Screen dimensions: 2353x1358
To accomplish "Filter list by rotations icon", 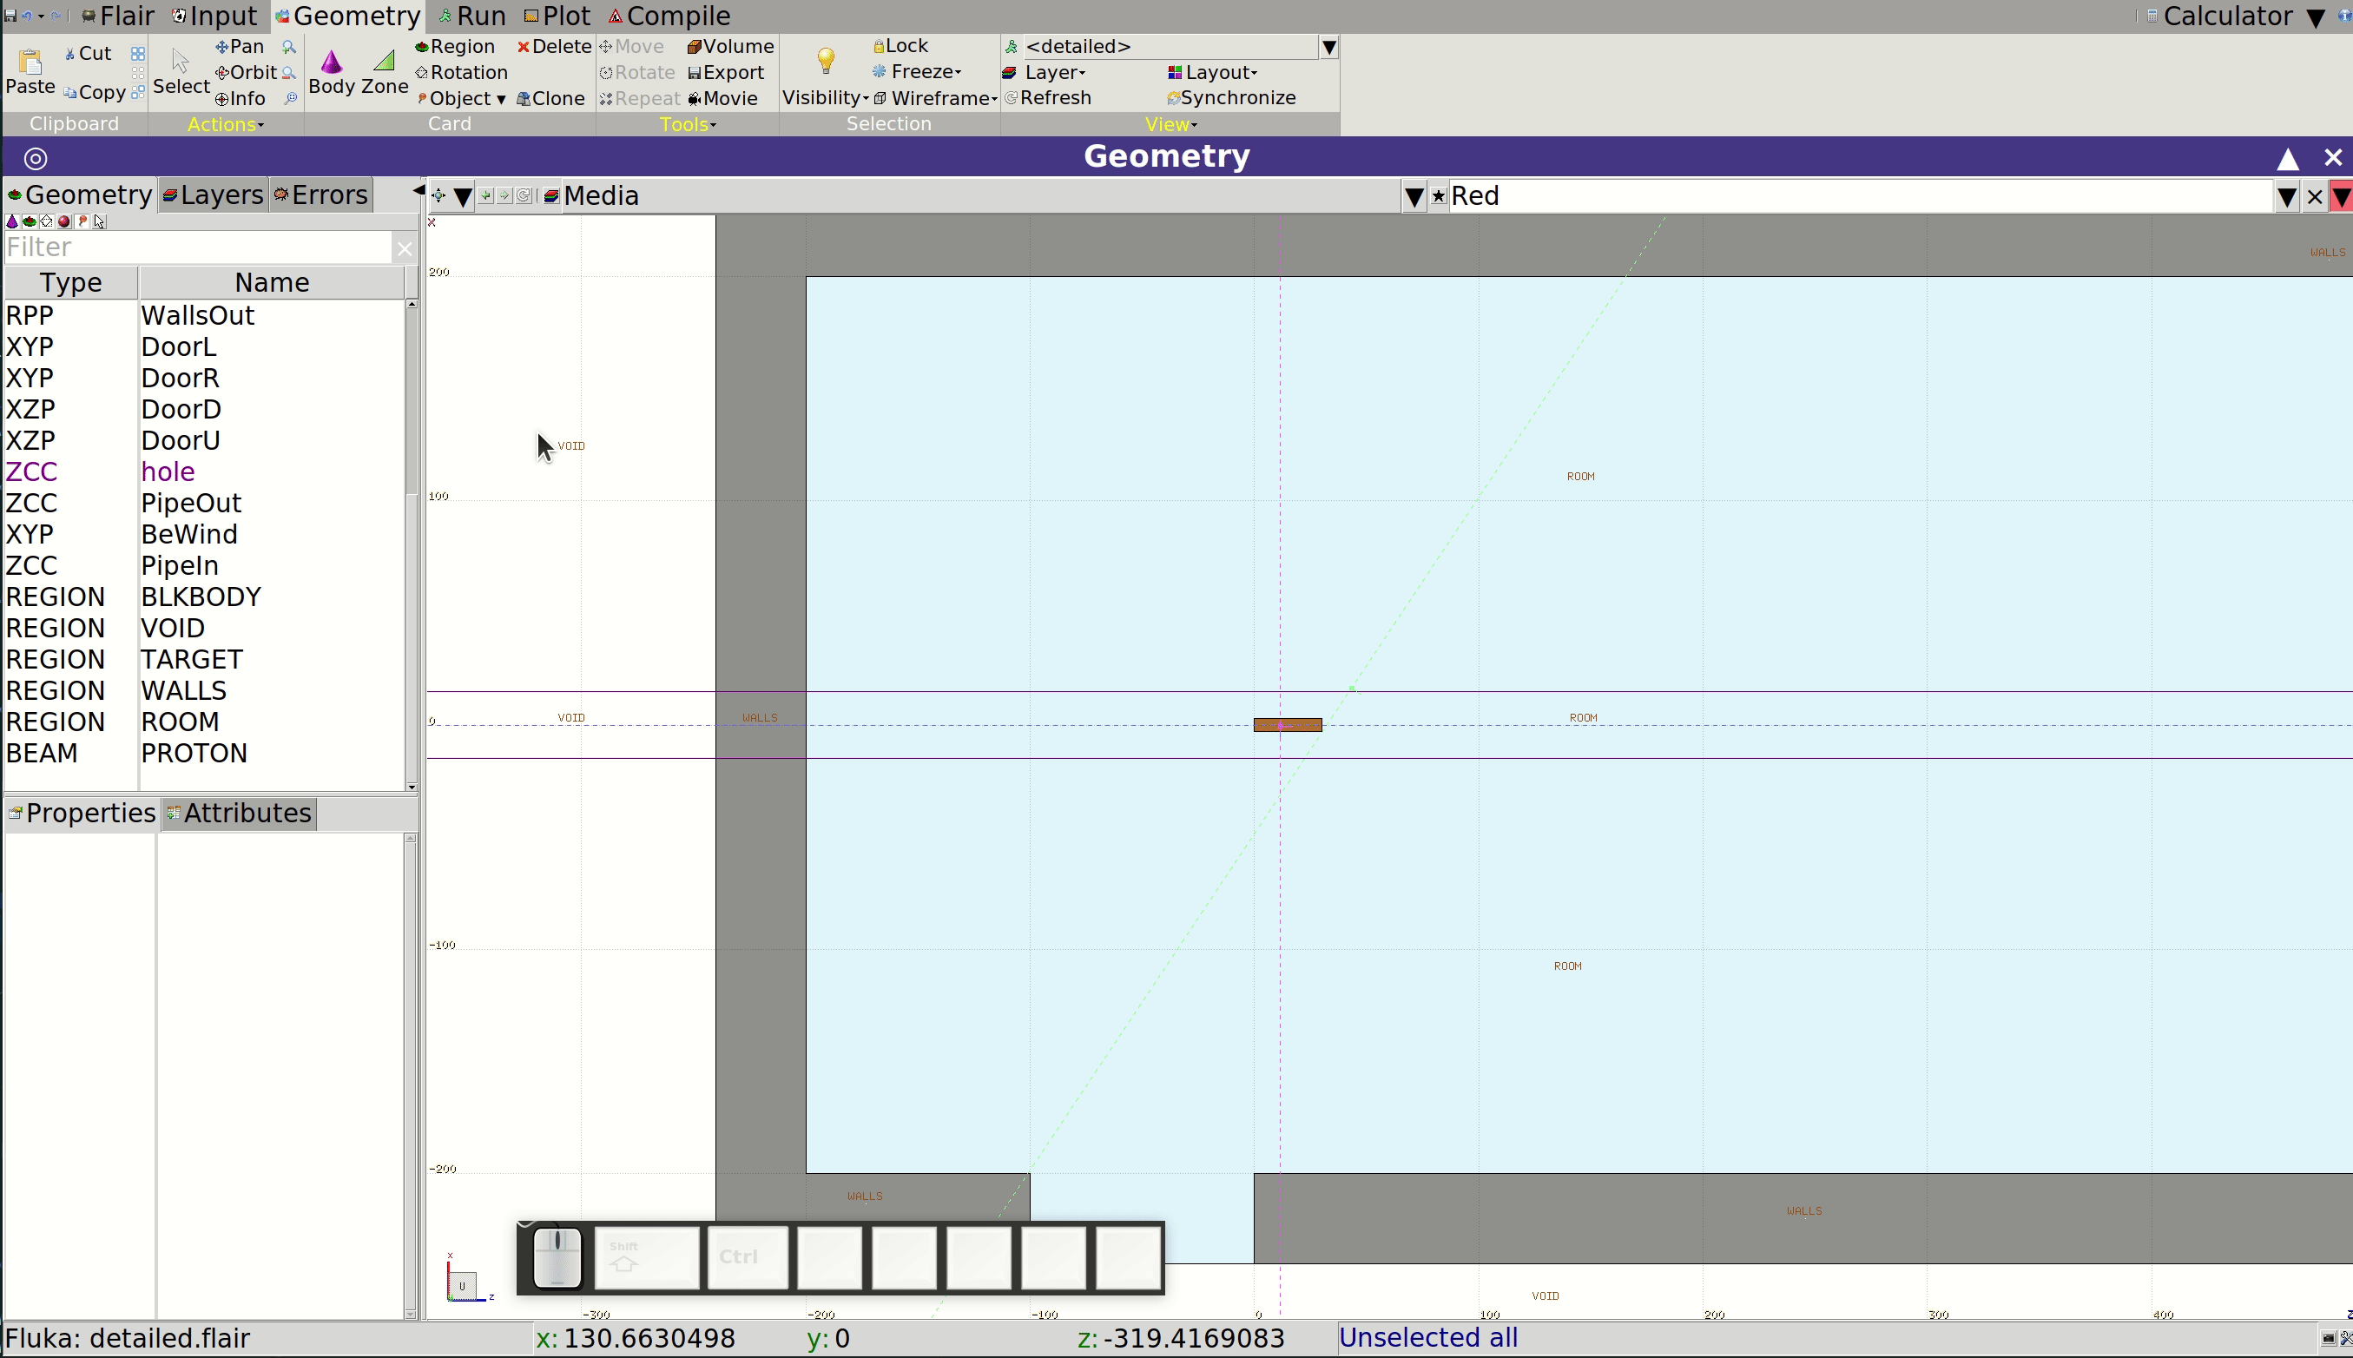I will point(47,222).
